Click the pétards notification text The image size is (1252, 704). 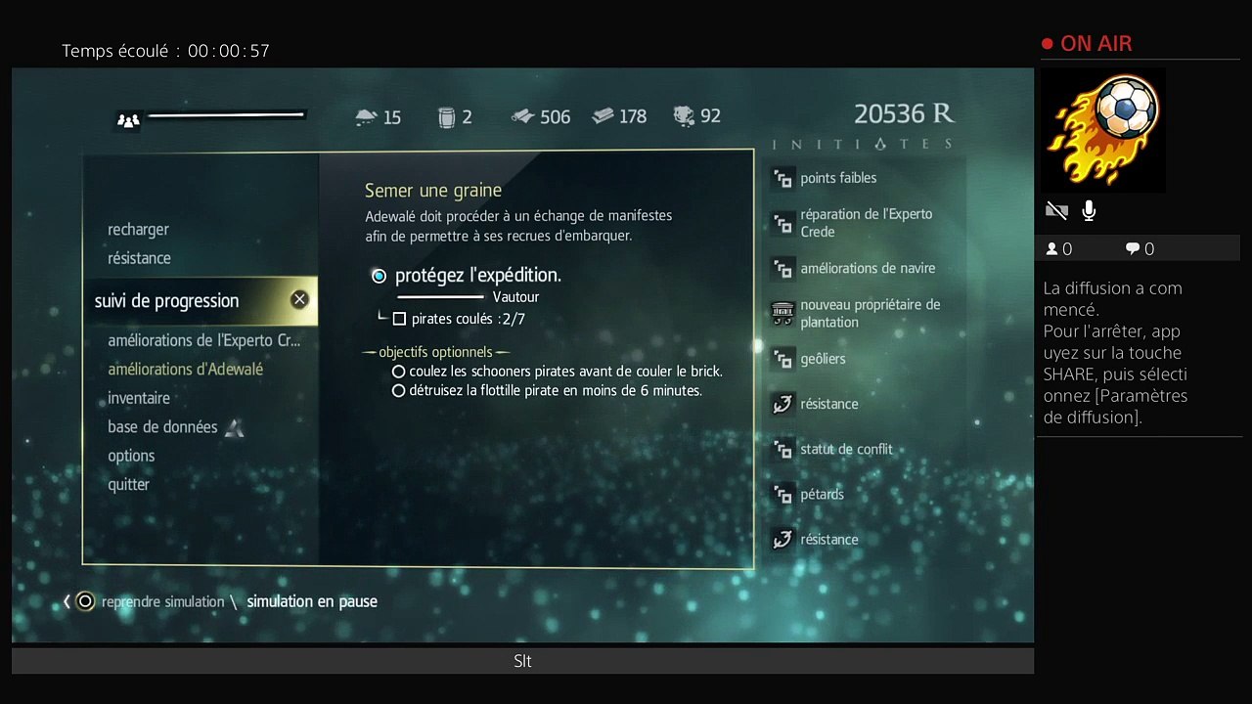coord(822,494)
